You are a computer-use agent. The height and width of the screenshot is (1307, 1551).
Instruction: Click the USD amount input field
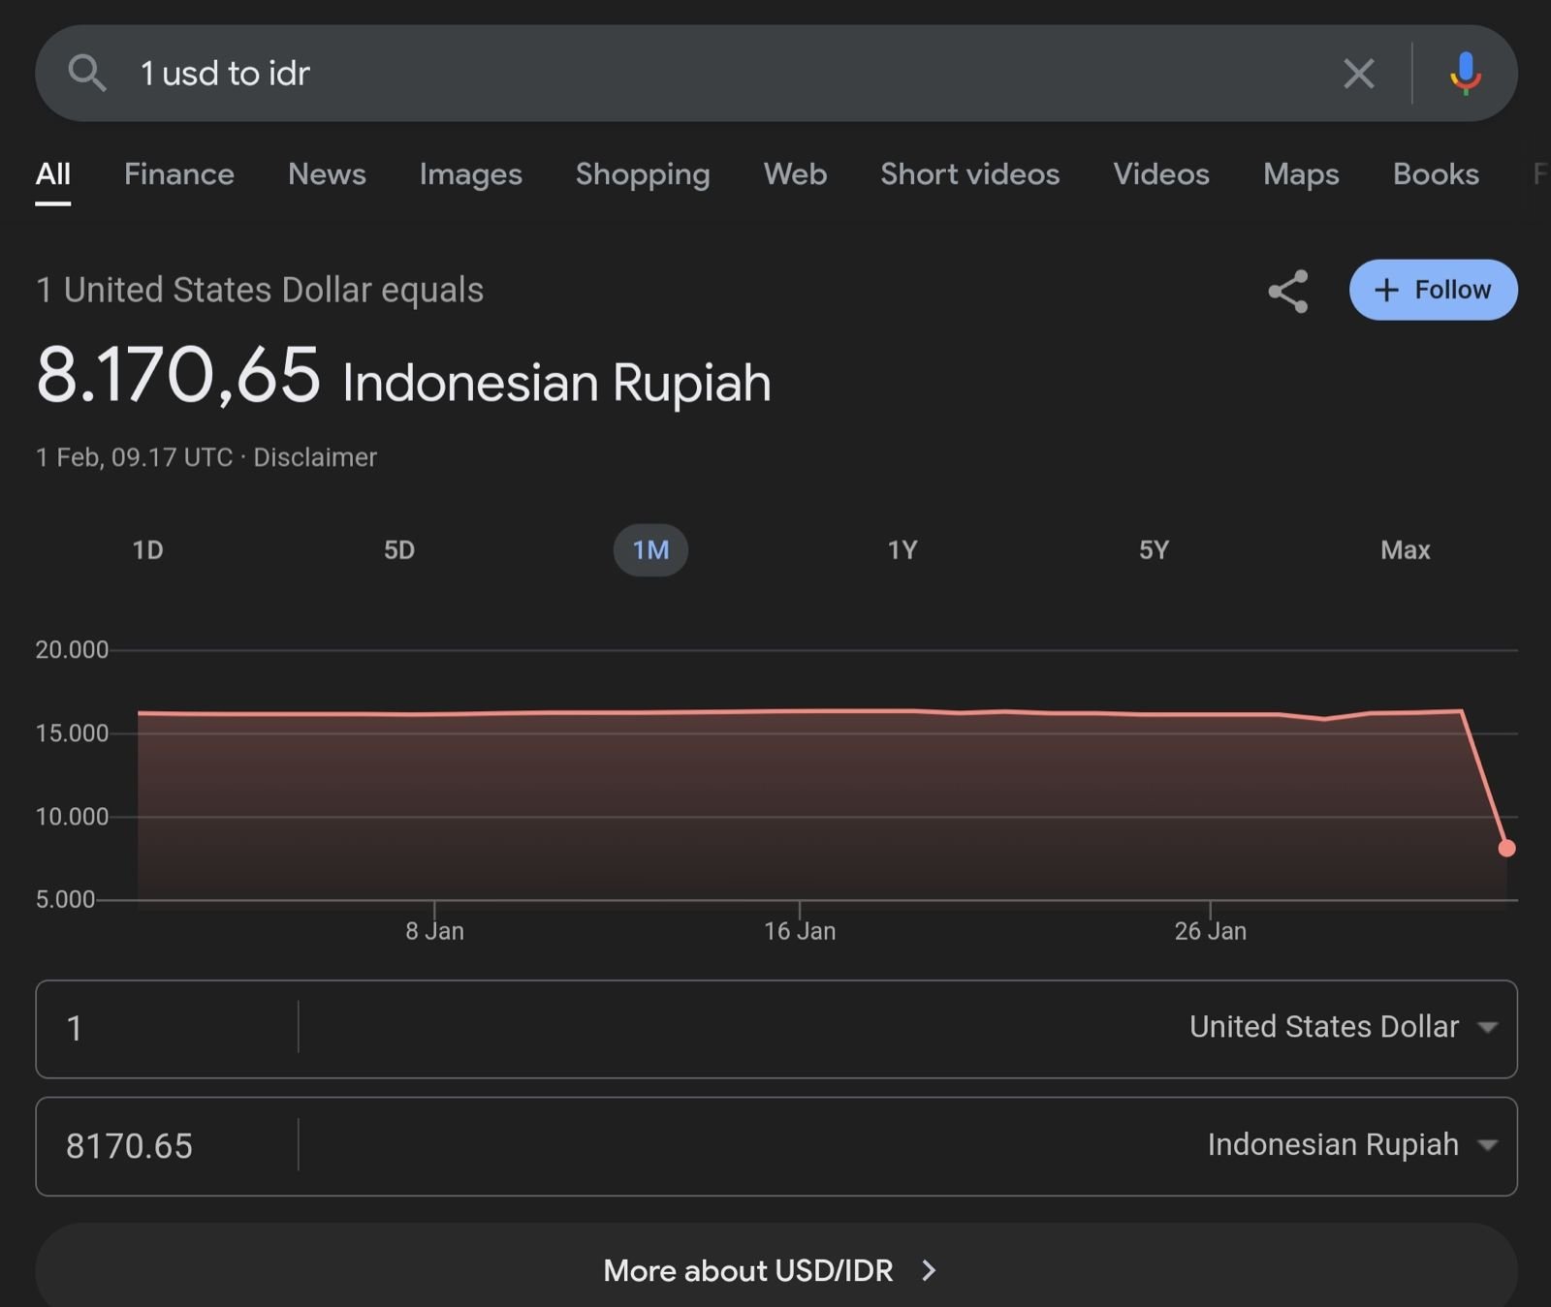coord(165,1028)
